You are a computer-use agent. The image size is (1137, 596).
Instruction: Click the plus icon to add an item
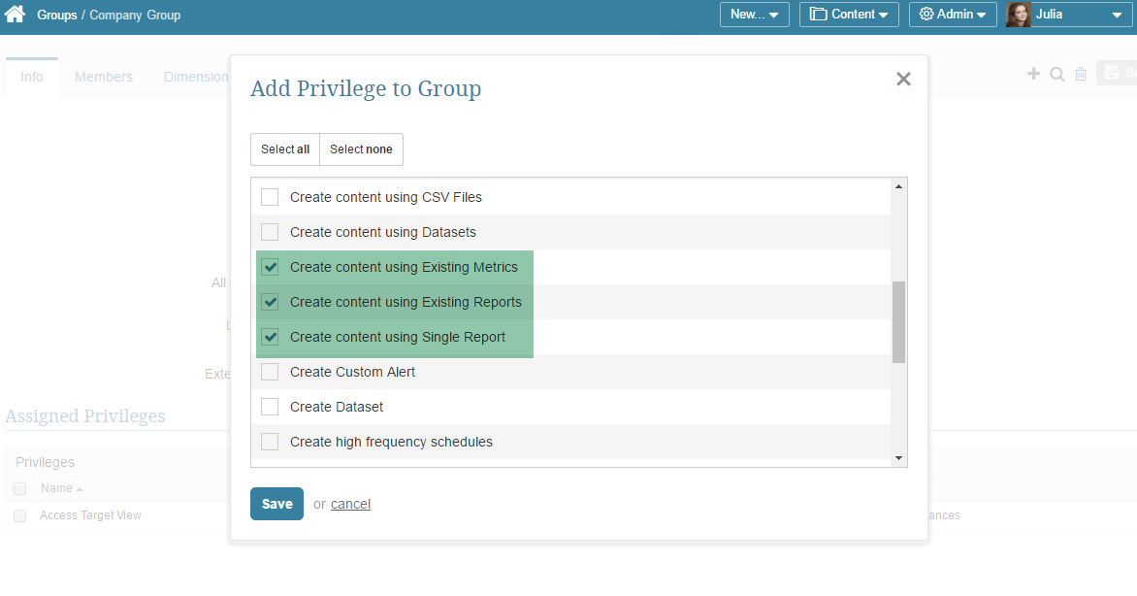[1033, 73]
